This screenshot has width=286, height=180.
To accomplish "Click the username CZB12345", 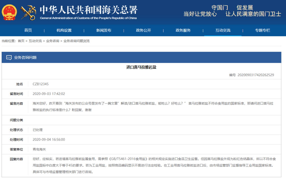I will click(x=41, y=84).
